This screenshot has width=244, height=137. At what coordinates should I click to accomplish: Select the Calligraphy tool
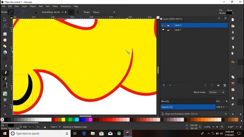pyautogui.click(x=5, y=79)
